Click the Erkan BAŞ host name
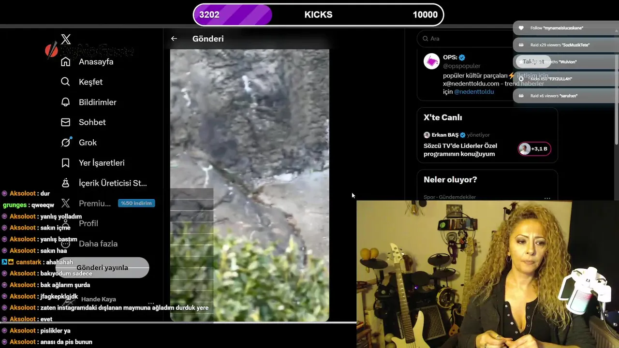The width and height of the screenshot is (619, 348). [445, 135]
